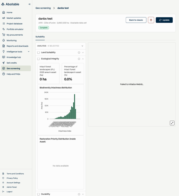
Task: Click the '0.0%' intact forest percentage
Action: [x=68, y=79]
